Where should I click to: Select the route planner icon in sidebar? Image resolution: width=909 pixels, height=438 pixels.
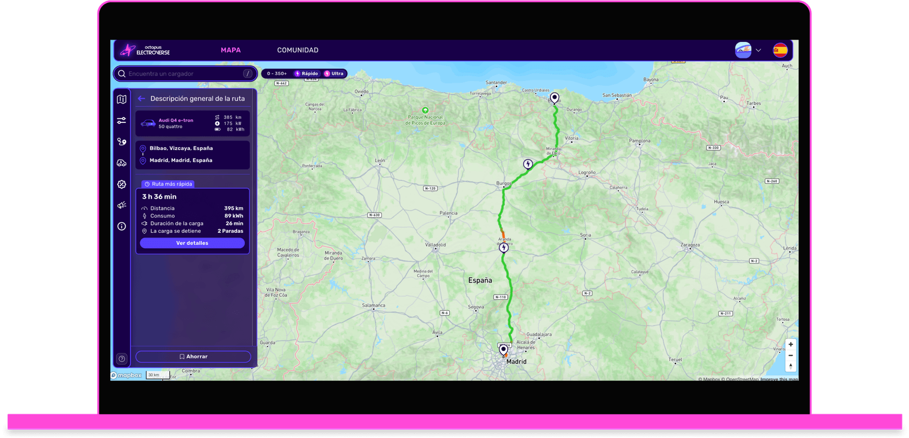tap(121, 141)
